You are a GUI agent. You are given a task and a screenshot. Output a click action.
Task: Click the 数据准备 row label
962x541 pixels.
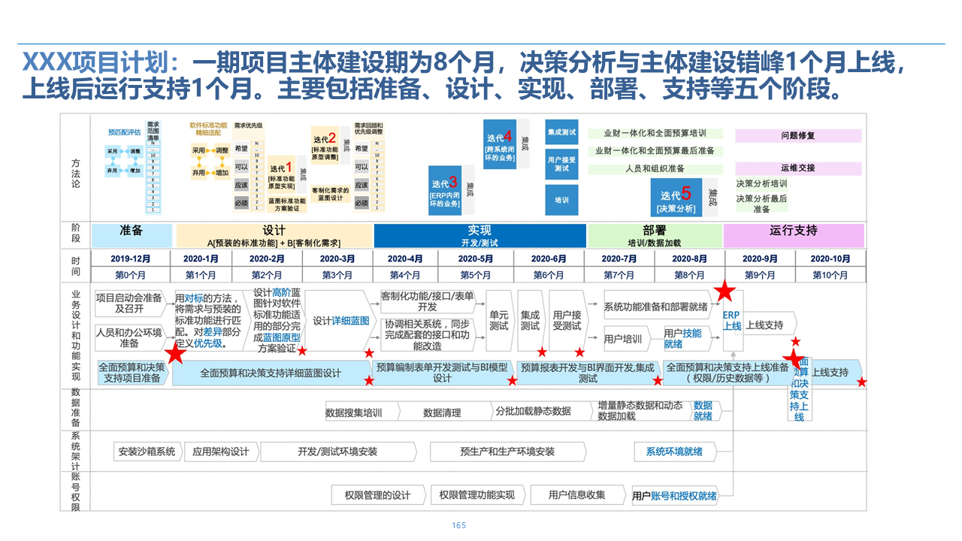coord(76,407)
